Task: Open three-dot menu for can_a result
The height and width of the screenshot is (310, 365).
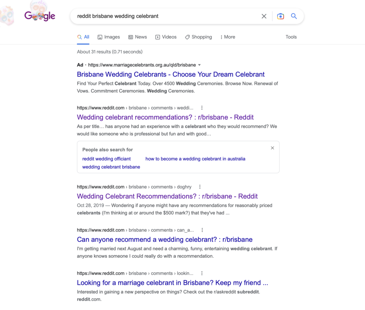Action: 202,230
